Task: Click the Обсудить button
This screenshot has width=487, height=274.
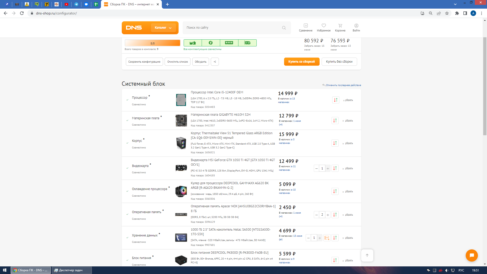Action: (x=201, y=62)
